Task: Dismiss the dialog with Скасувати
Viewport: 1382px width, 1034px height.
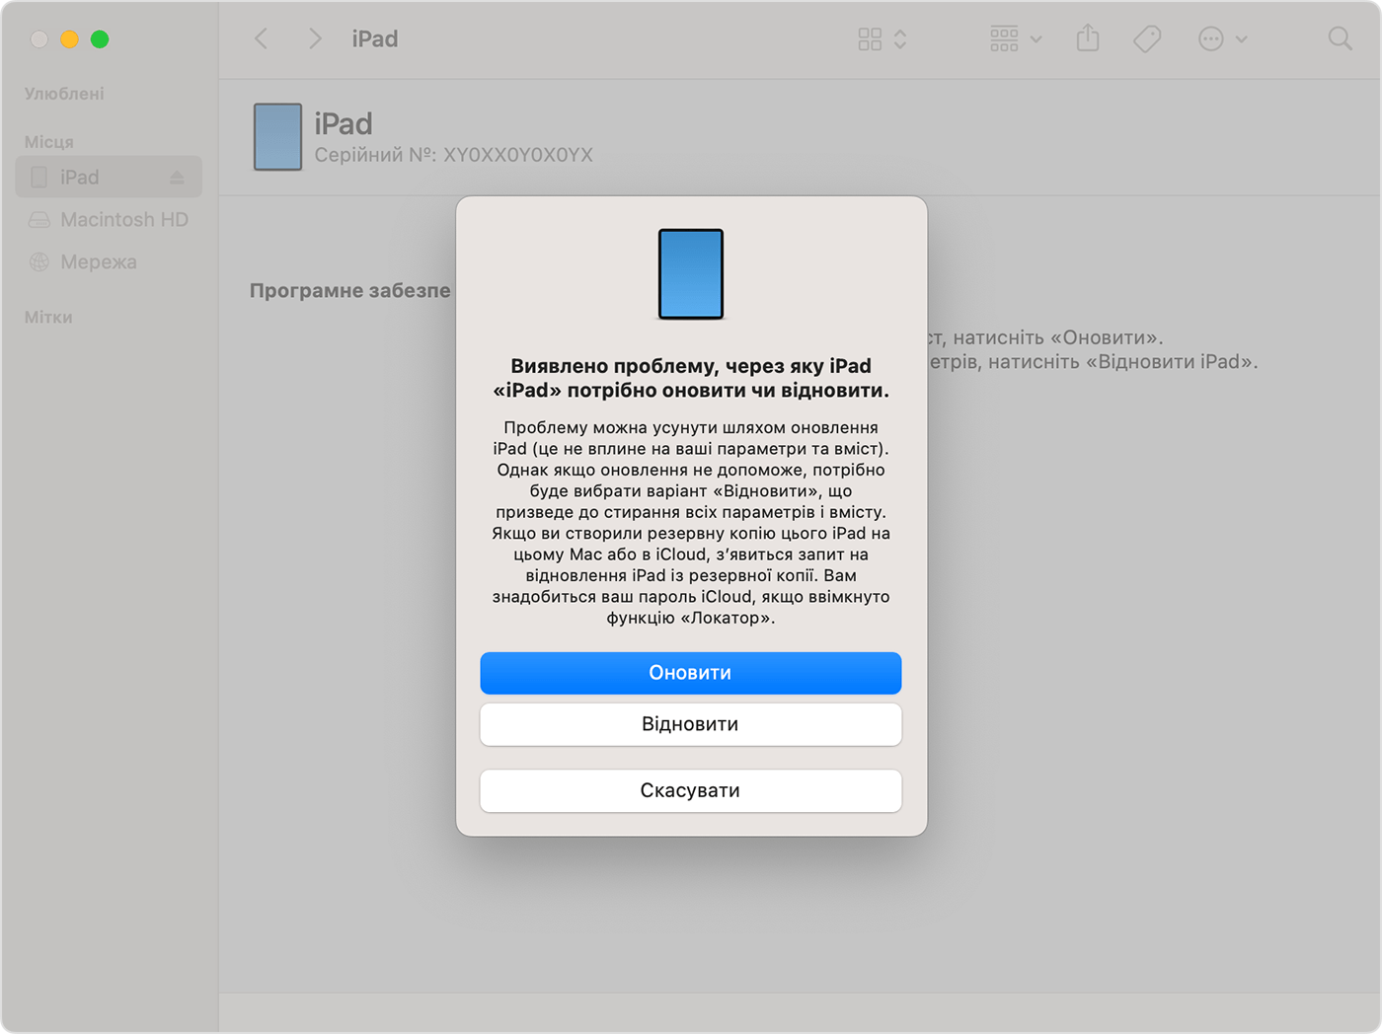Action: point(690,790)
